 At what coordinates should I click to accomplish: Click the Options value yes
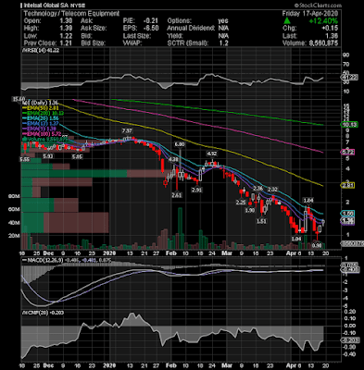[223, 21]
